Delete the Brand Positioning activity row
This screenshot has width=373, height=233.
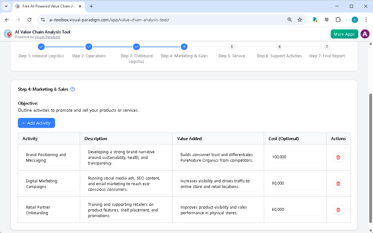tap(338, 157)
